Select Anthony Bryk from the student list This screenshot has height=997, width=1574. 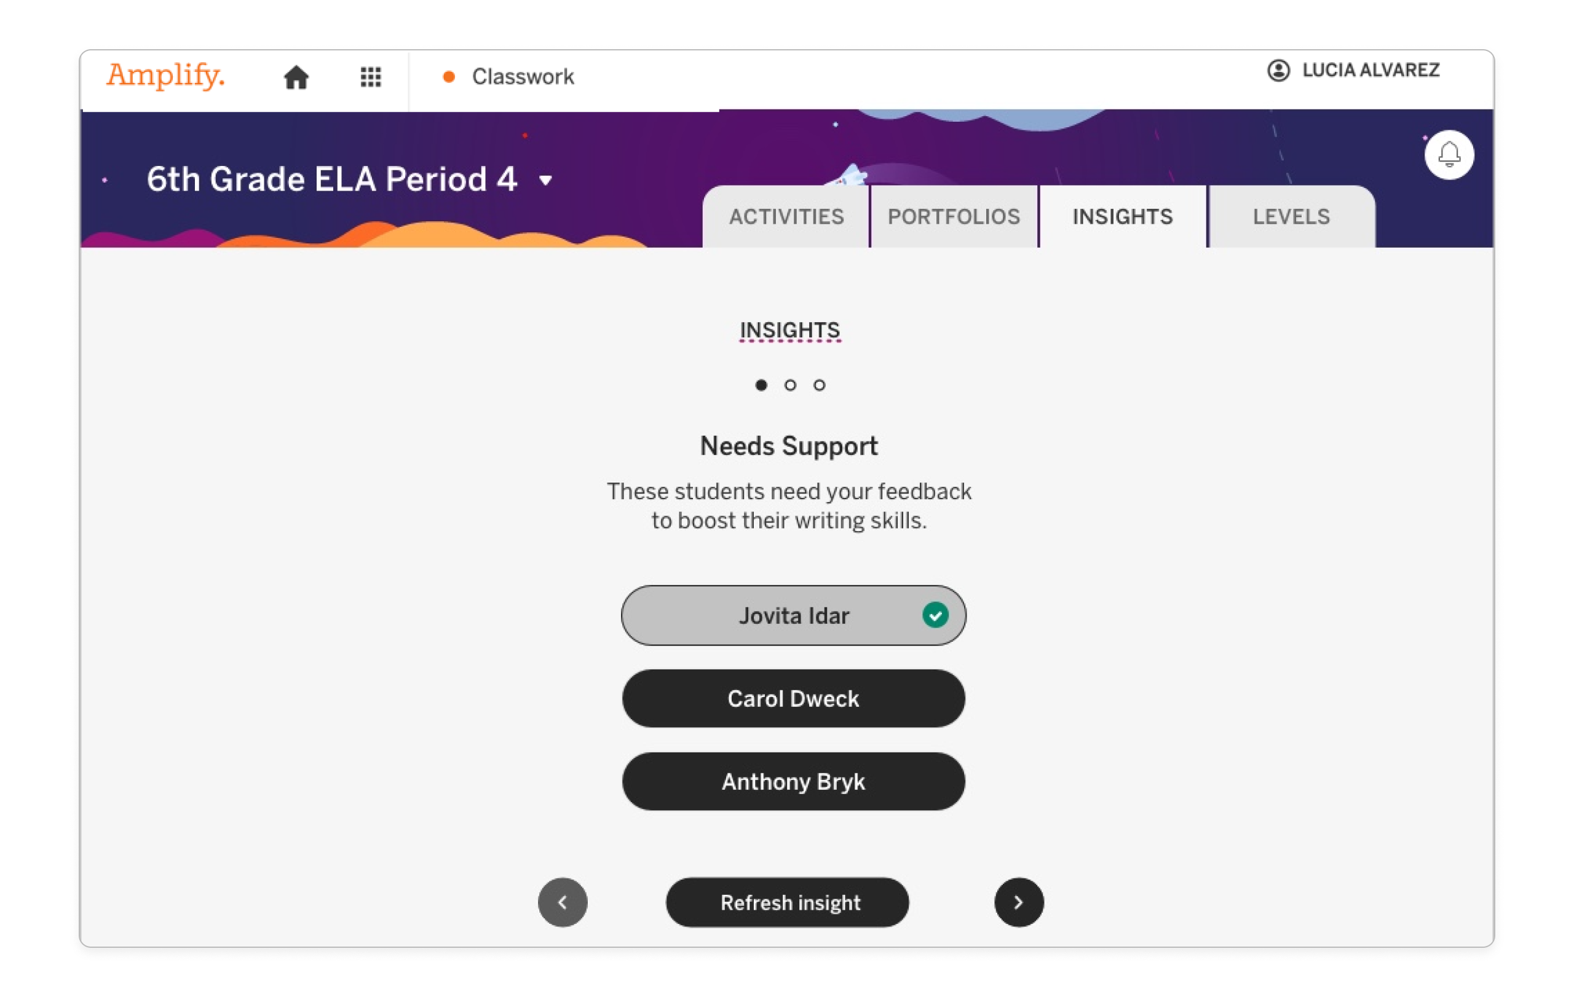coord(794,781)
